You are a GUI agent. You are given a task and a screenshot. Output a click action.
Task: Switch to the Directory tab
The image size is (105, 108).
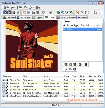pos(9,18)
